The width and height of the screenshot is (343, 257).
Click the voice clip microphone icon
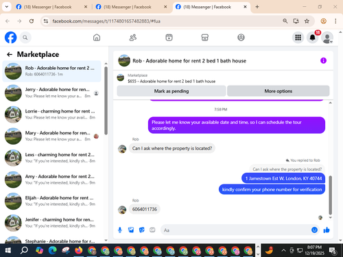point(120,230)
